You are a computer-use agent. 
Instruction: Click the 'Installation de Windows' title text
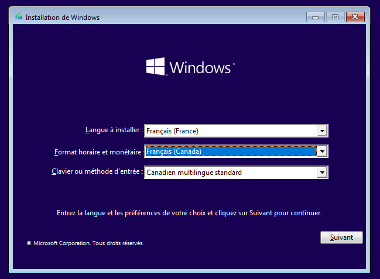[x=63, y=18]
